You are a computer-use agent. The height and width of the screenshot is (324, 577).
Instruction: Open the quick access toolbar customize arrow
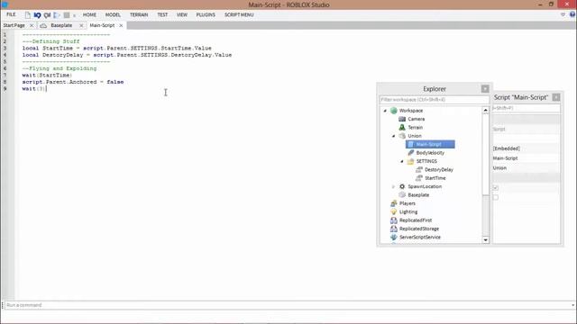tap(74, 15)
